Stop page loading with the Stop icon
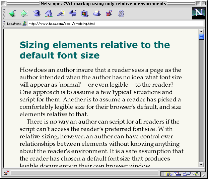This screenshot has width=208, height=179. click(x=121, y=14)
